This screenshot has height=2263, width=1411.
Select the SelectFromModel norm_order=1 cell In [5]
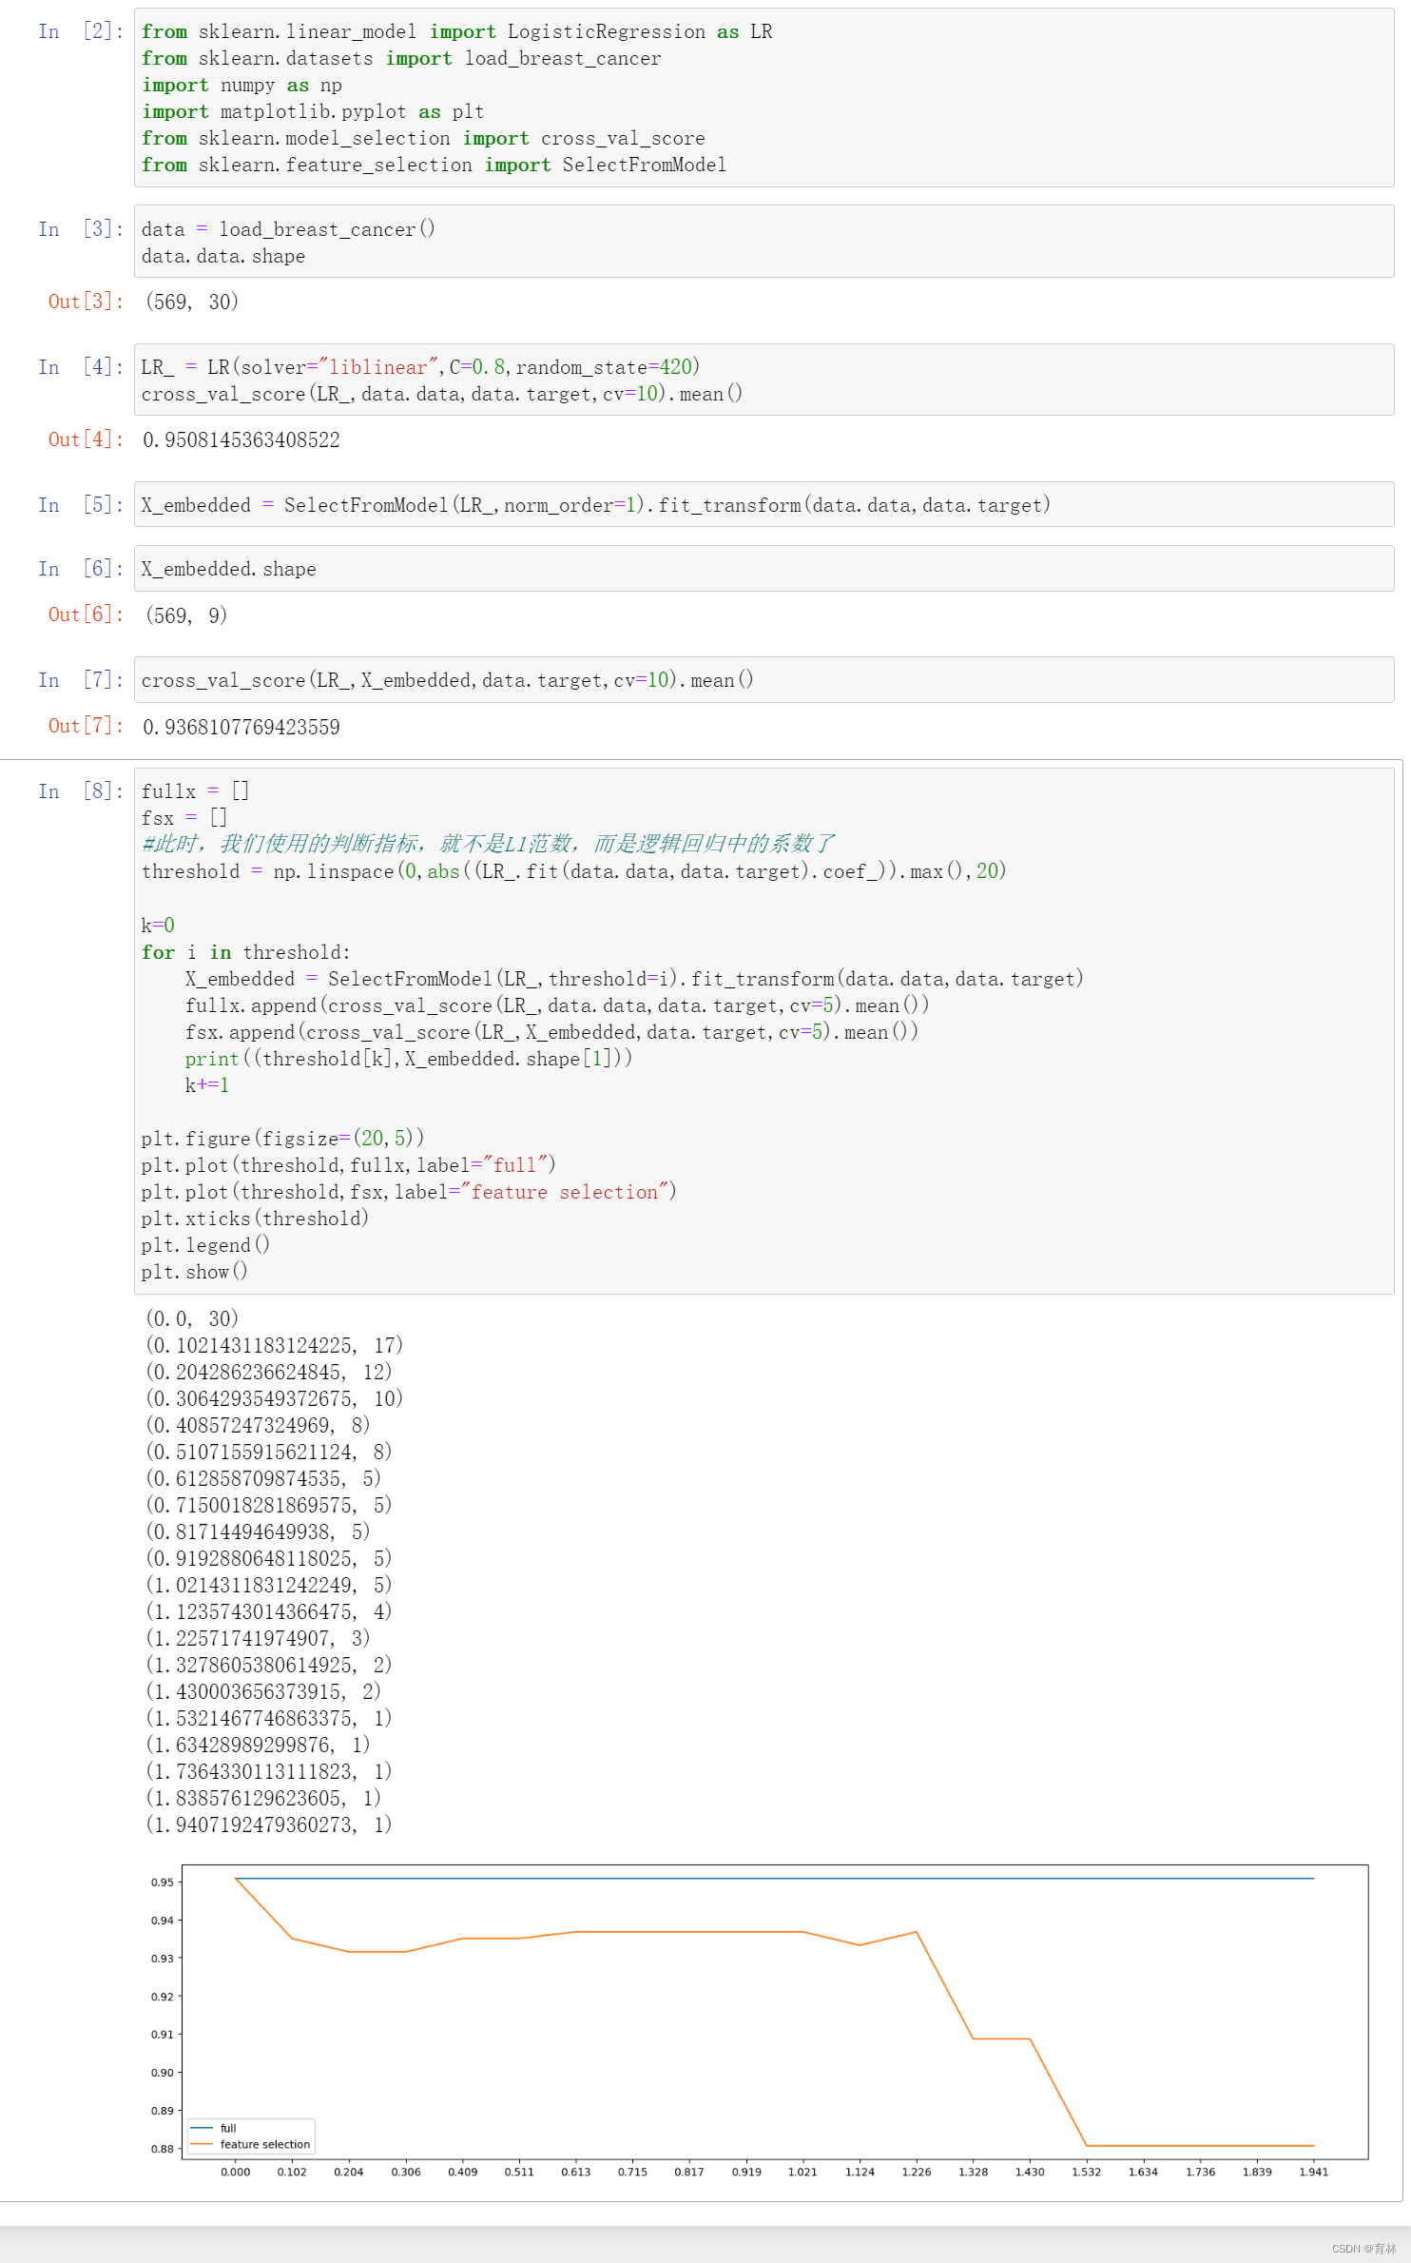point(763,504)
